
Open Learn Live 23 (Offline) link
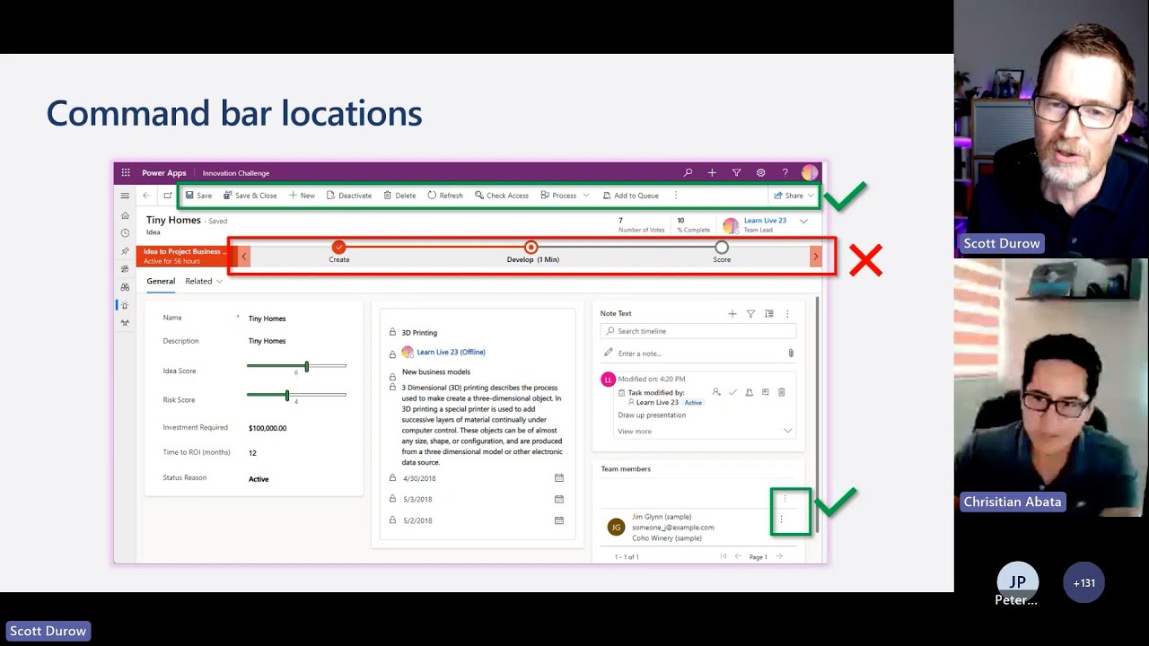451,353
